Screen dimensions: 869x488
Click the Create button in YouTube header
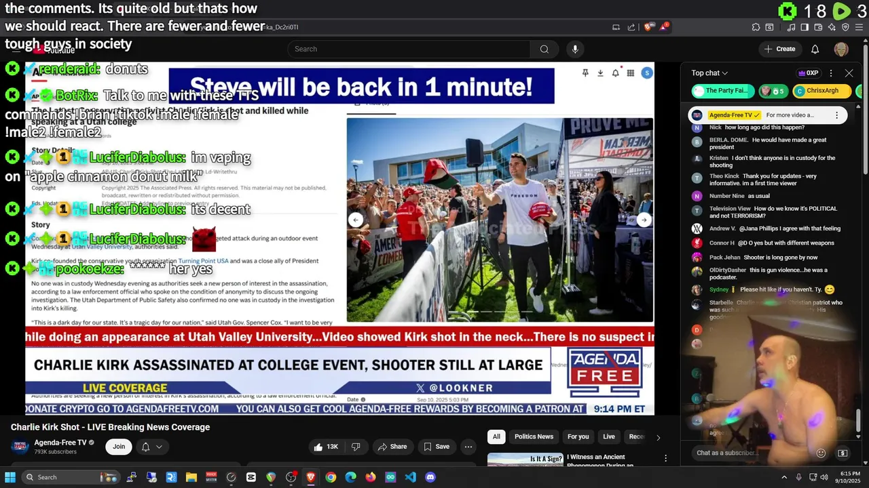tap(779, 49)
